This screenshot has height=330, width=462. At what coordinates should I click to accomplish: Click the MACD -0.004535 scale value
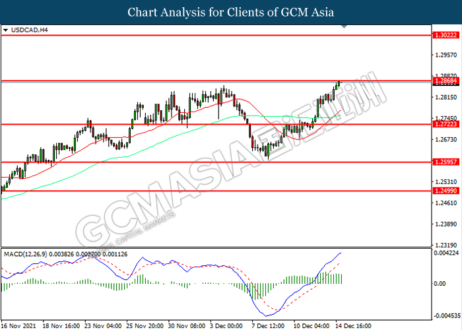point(446,316)
